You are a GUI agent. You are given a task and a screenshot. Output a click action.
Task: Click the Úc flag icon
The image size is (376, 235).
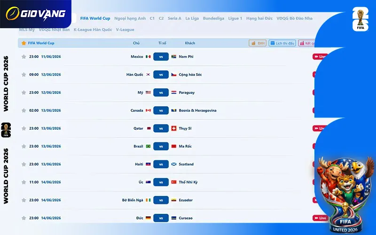pos(148,182)
